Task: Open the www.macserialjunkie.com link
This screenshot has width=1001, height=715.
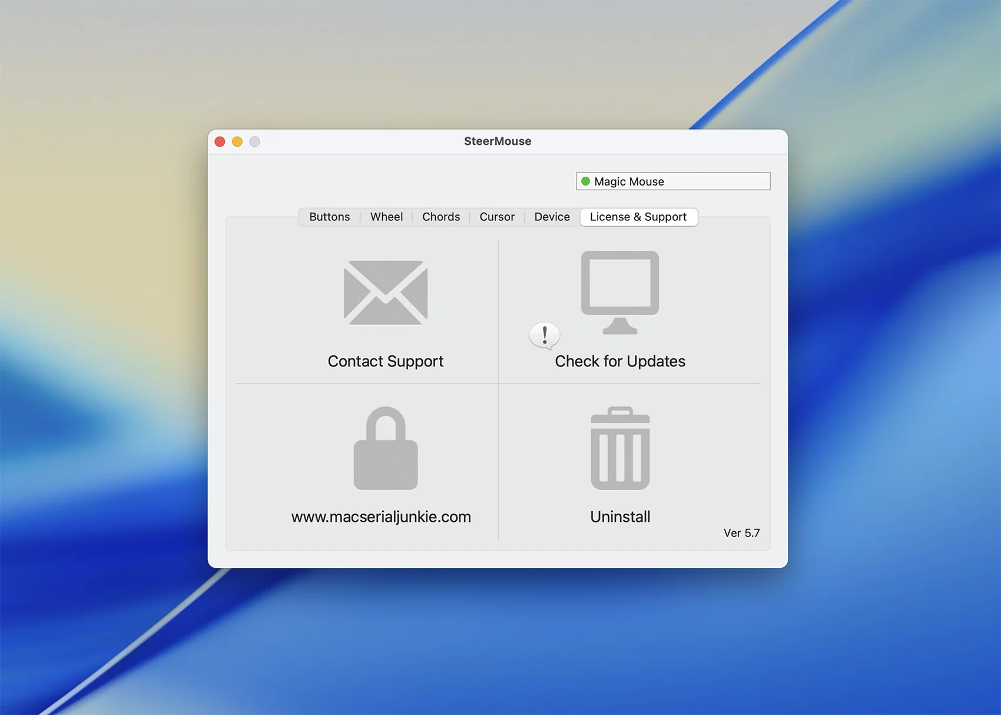Action: [x=381, y=517]
